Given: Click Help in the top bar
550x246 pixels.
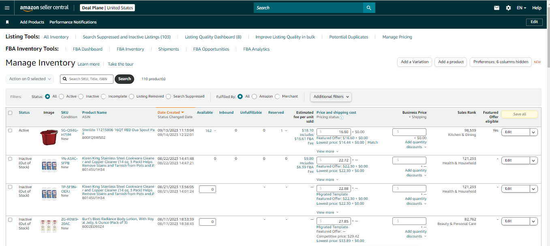Looking at the screenshot, I should point(537,8).
